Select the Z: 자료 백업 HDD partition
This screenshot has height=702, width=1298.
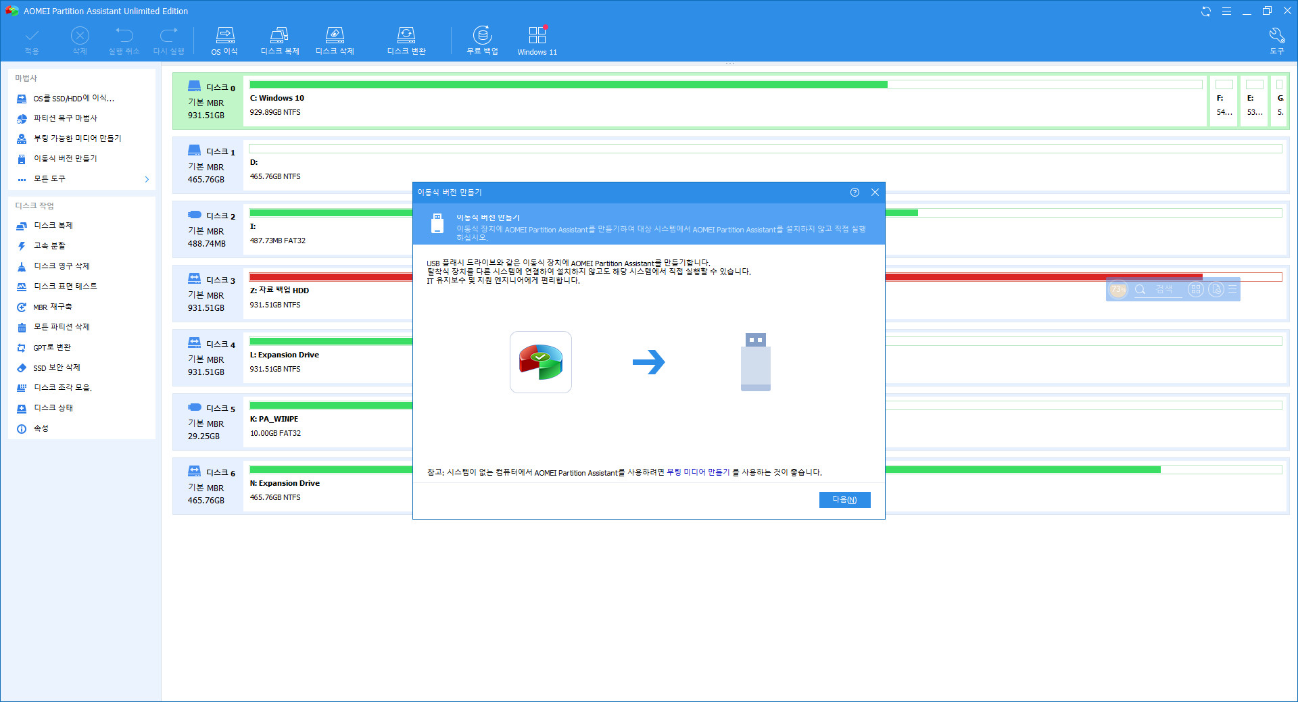(329, 293)
